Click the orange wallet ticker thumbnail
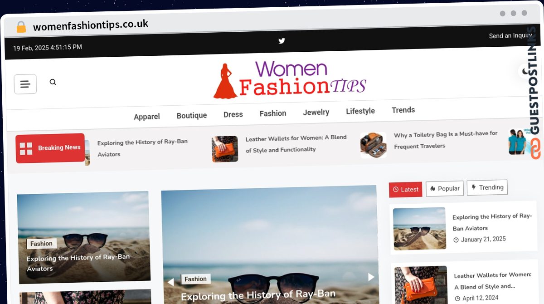This screenshot has height=304, width=544. click(225, 149)
